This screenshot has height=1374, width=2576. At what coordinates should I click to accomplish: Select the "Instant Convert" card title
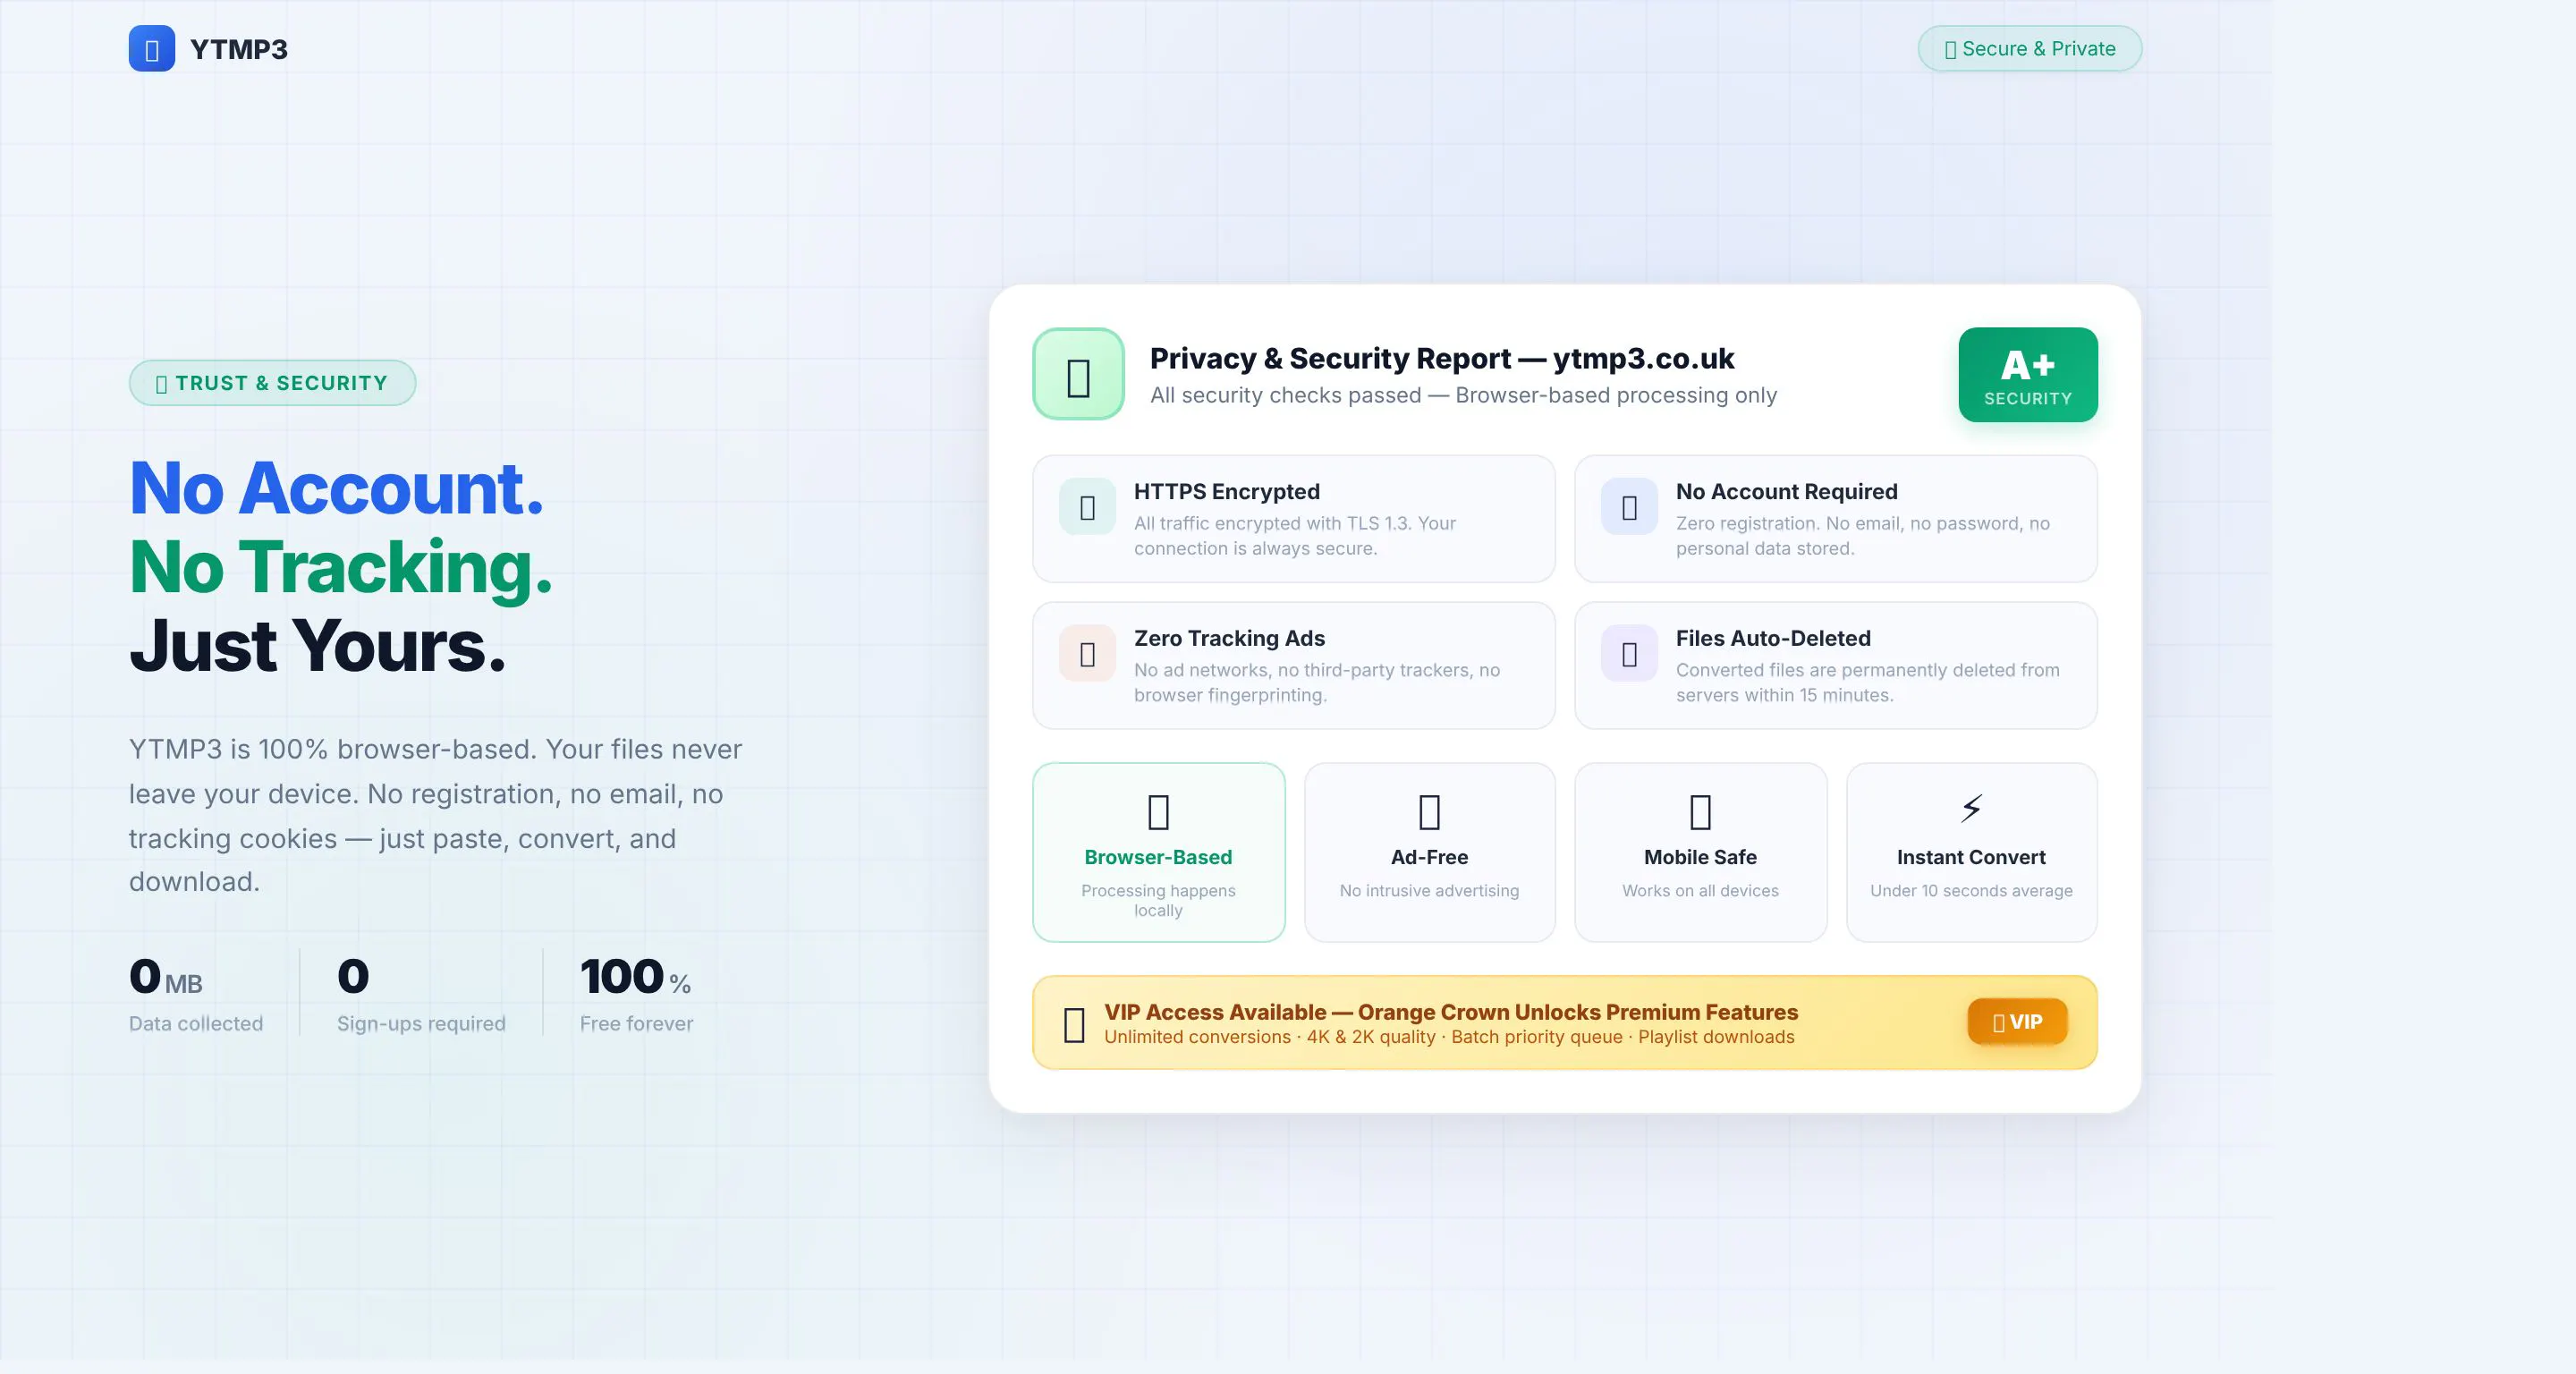coord(1971,857)
